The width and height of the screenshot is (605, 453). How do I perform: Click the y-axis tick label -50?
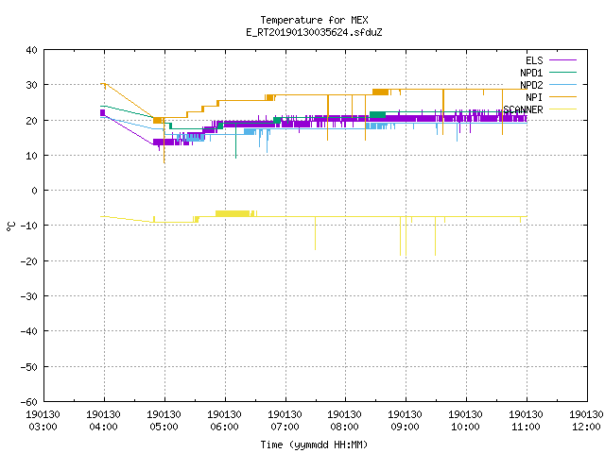(x=29, y=366)
